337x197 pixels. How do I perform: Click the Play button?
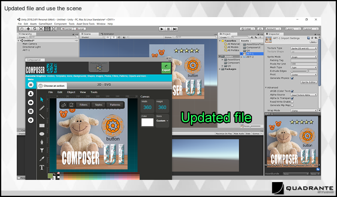162,29
